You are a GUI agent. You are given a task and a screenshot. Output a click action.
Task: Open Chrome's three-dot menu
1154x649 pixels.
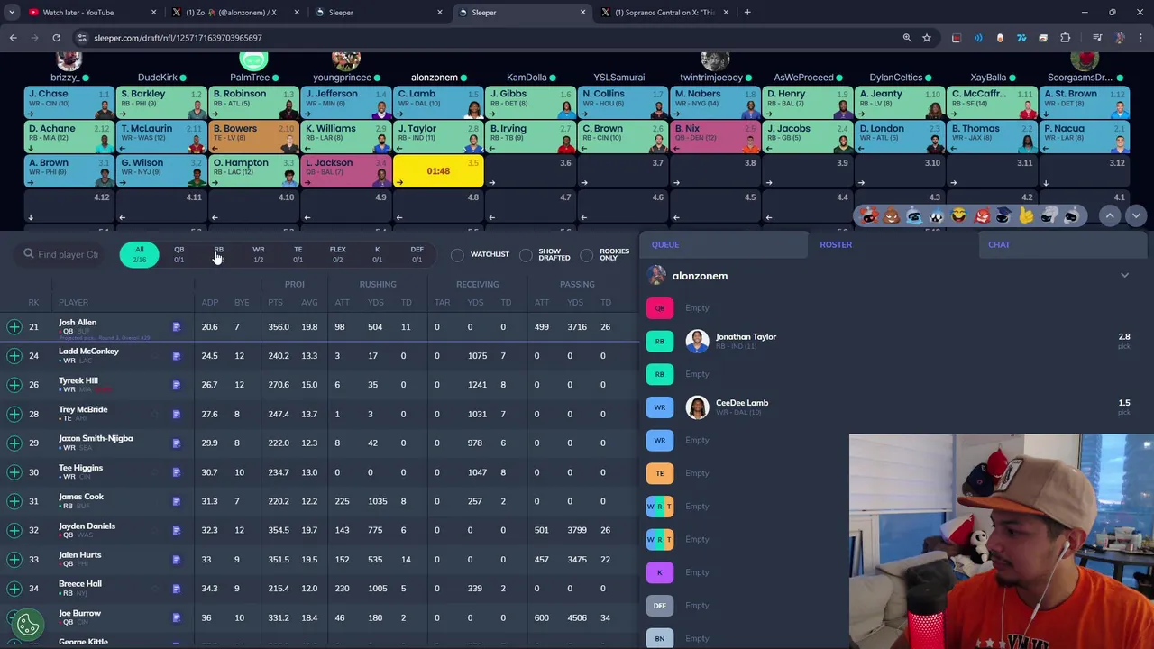tap(1139, 38)
